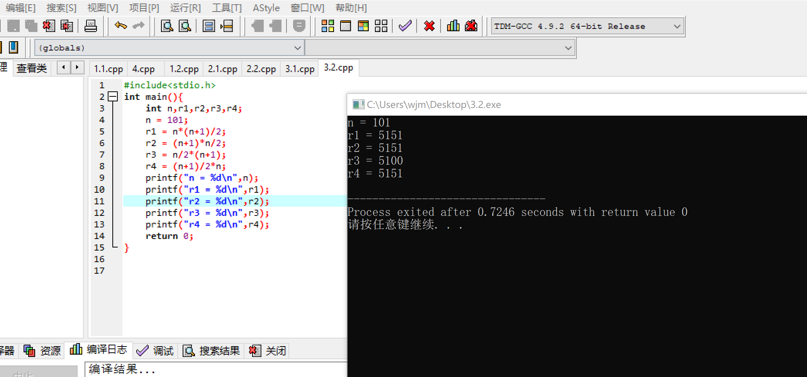Click line number 17 in the gutter
Image resolution: width=807 pixels, height=377 pixels.
[99, 270]
